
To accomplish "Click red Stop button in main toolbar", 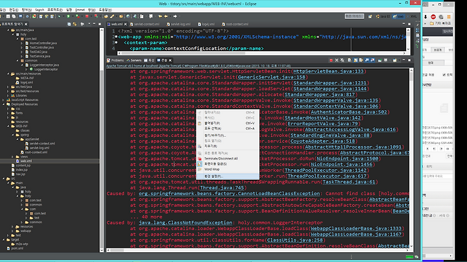I will pyautogui.click(x=87, y=16).
